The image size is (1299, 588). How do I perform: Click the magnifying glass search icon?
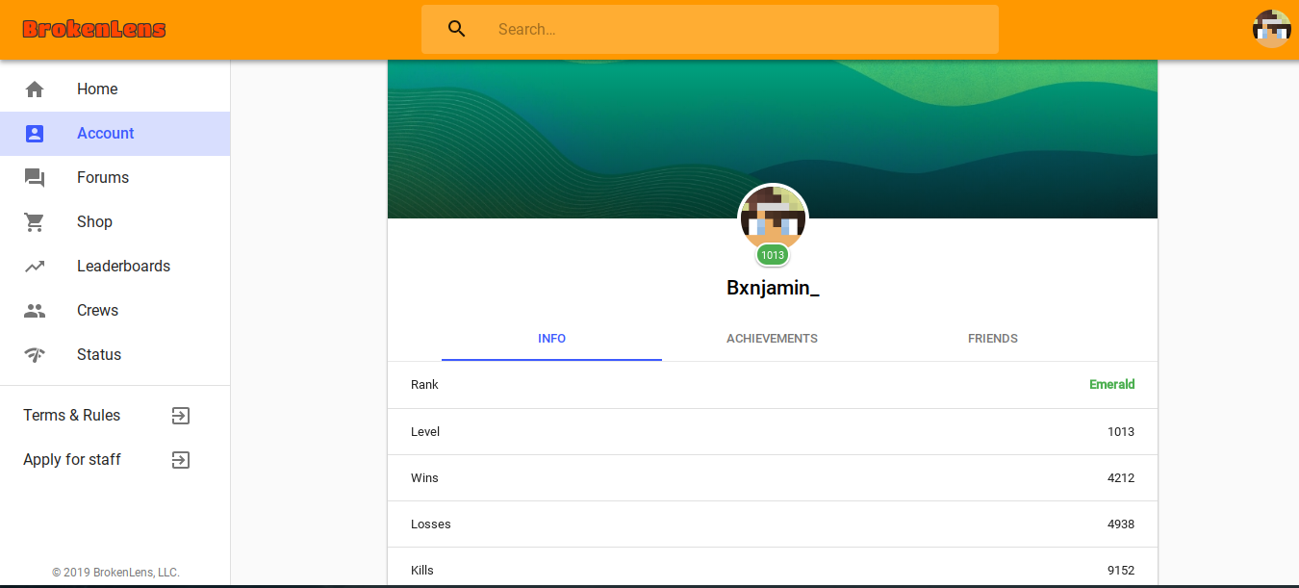click(x=457, y=29)
